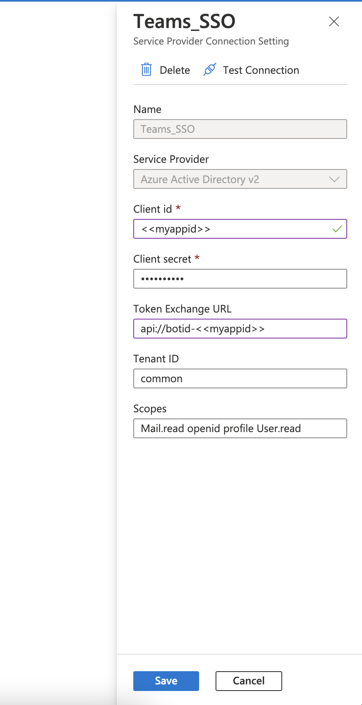Viewport: 362px width, 705px height.
Task: Focus the Scopes text field
Action: point(240,428)
